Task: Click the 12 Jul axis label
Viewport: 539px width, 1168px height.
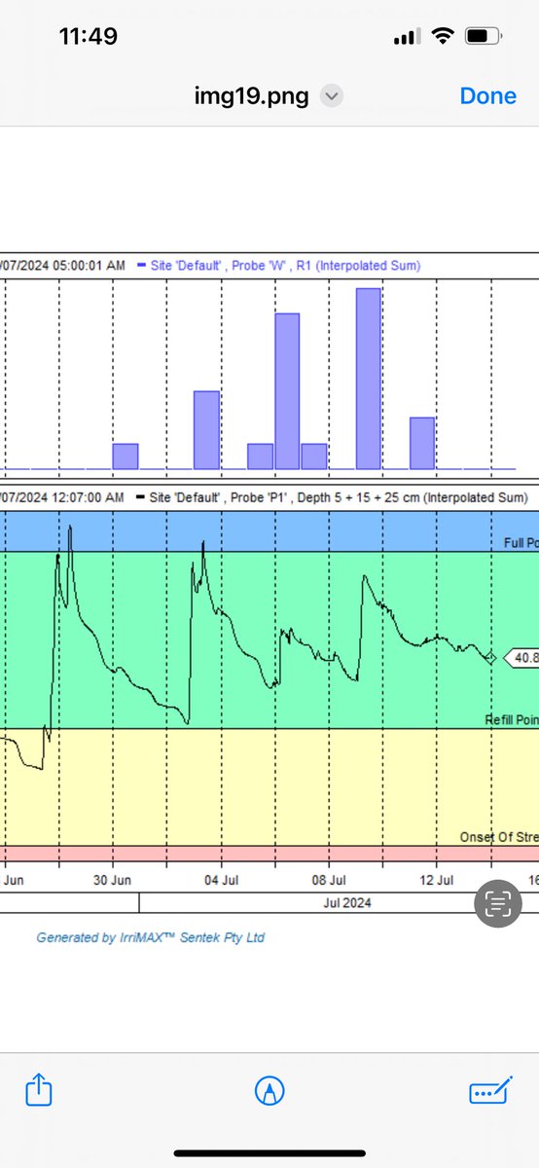Action: tap(436, 879)
